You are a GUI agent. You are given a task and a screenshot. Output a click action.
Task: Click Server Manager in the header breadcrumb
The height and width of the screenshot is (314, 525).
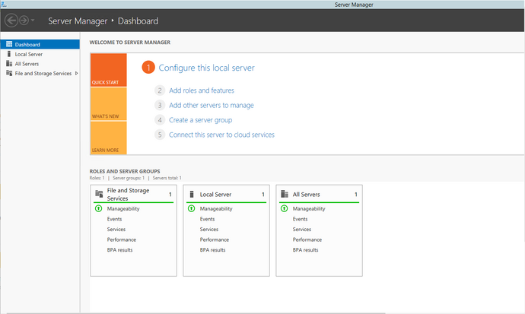pyautogui.click(x=78, y=21)
